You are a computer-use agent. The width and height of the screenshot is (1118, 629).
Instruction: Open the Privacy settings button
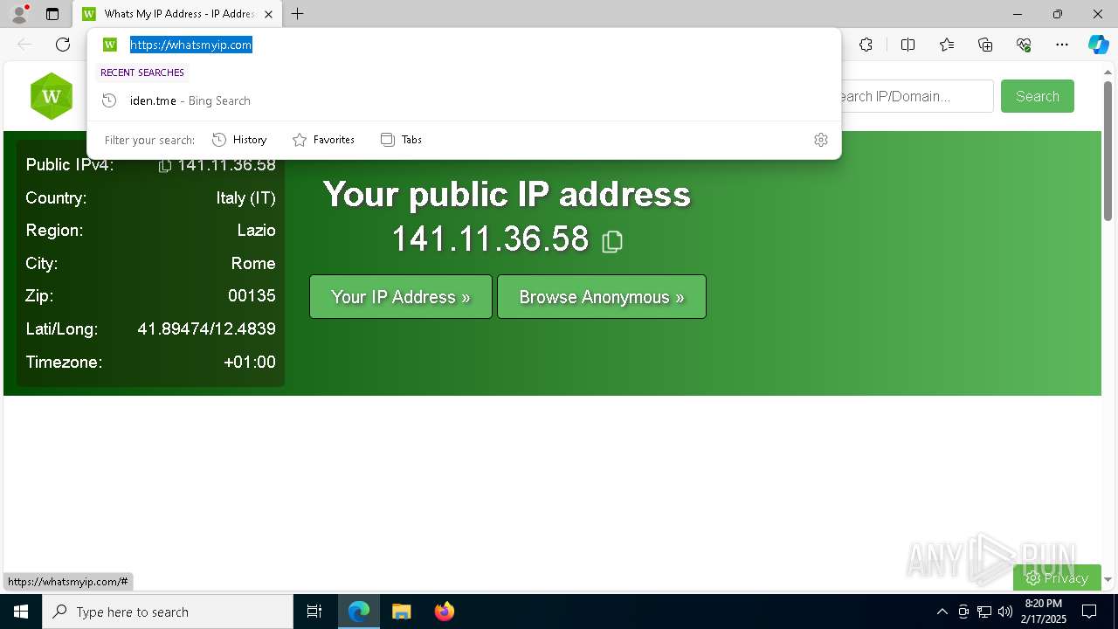[1057, 577]
